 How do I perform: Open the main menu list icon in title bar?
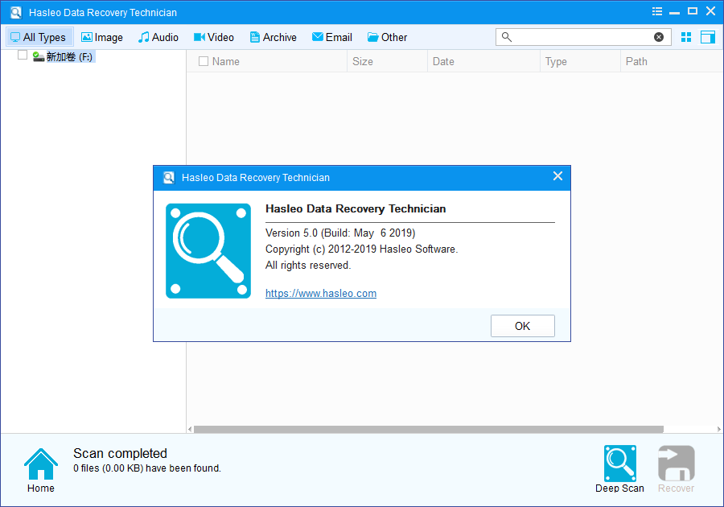point(657,11)
